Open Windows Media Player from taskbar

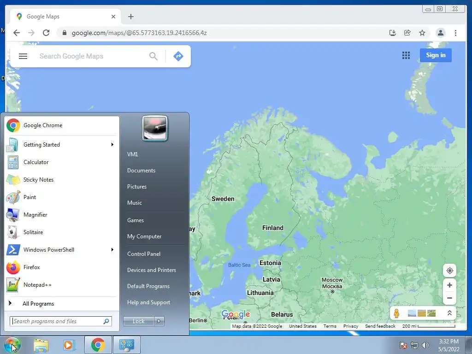tap(69, 345)
